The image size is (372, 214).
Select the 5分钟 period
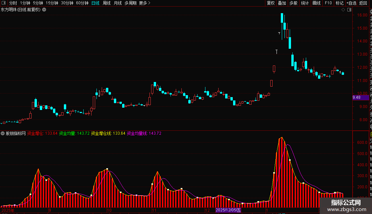coord(38,3)
